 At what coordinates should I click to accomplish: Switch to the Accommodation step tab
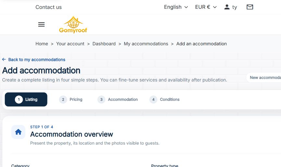[118, 99]
